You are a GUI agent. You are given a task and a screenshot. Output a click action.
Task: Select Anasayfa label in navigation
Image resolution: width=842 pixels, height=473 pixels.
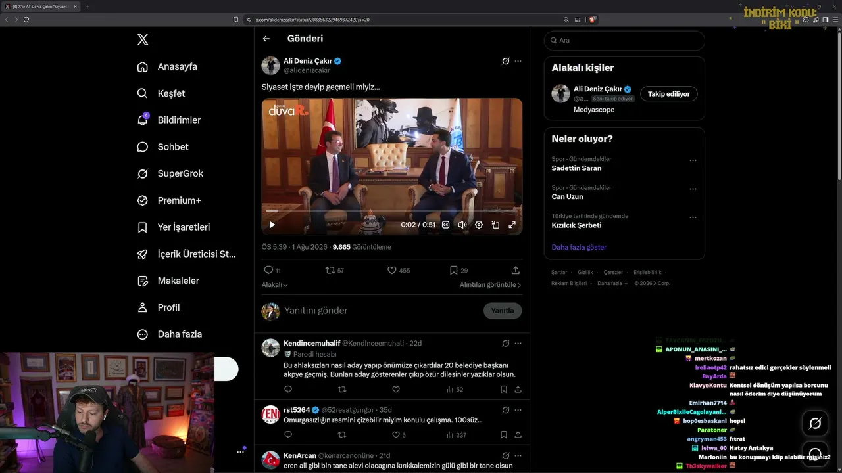click(x=178, y=66)
